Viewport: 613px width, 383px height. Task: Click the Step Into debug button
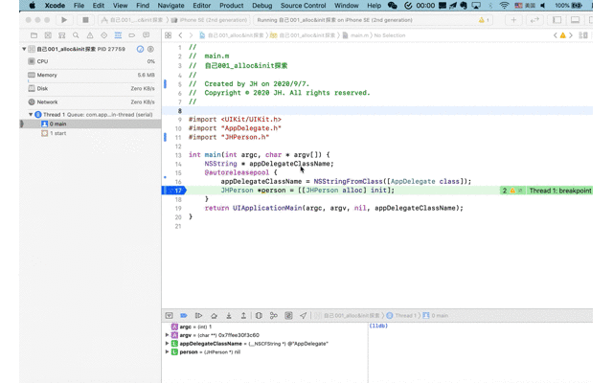[229, 315]
